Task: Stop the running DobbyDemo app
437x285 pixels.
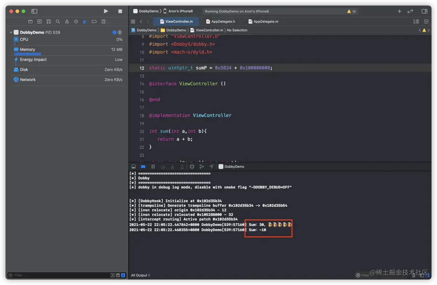Action: tap(120, 11)
